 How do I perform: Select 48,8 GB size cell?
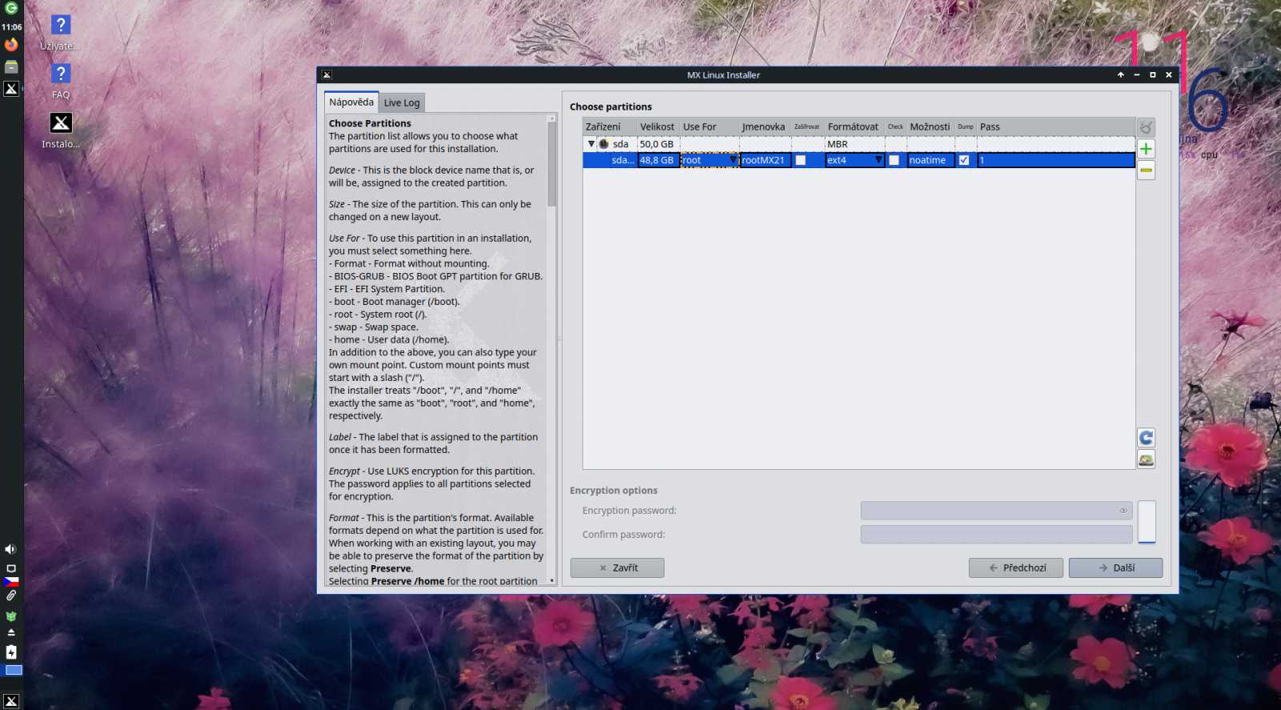pyautogui.click(x=658, y=160)
